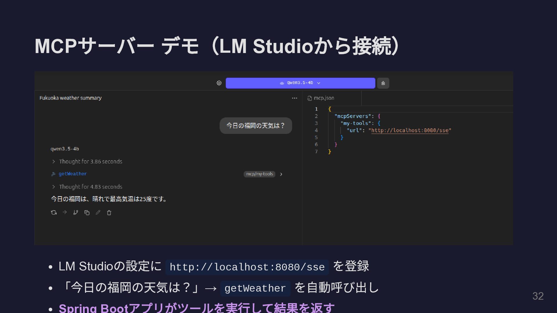Open the chat three-dots options menu
557x313 pixels.
click(x=294, y=98)
